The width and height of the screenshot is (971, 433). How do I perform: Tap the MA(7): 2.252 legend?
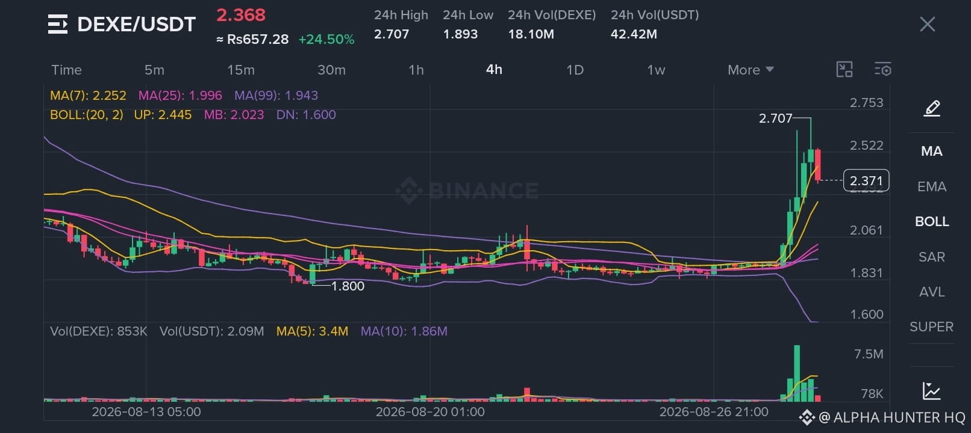tap(88, 96)
